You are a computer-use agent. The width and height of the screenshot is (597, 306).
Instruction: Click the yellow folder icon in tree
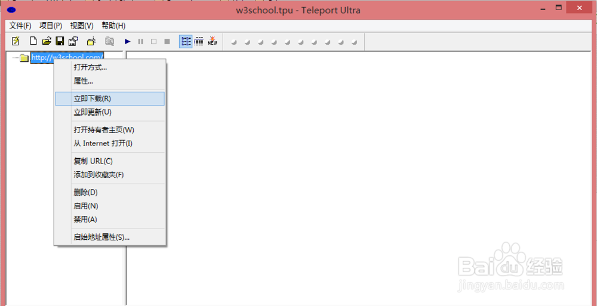(24, 58)
